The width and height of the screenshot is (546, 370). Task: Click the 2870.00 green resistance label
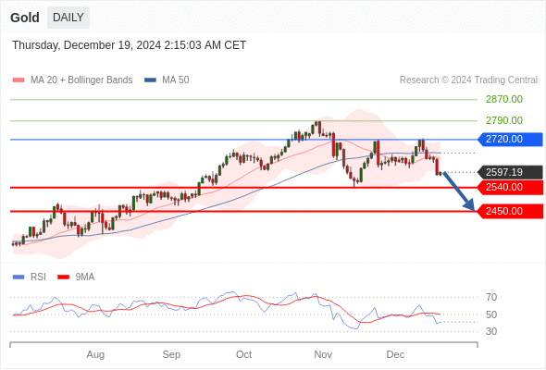504,100
